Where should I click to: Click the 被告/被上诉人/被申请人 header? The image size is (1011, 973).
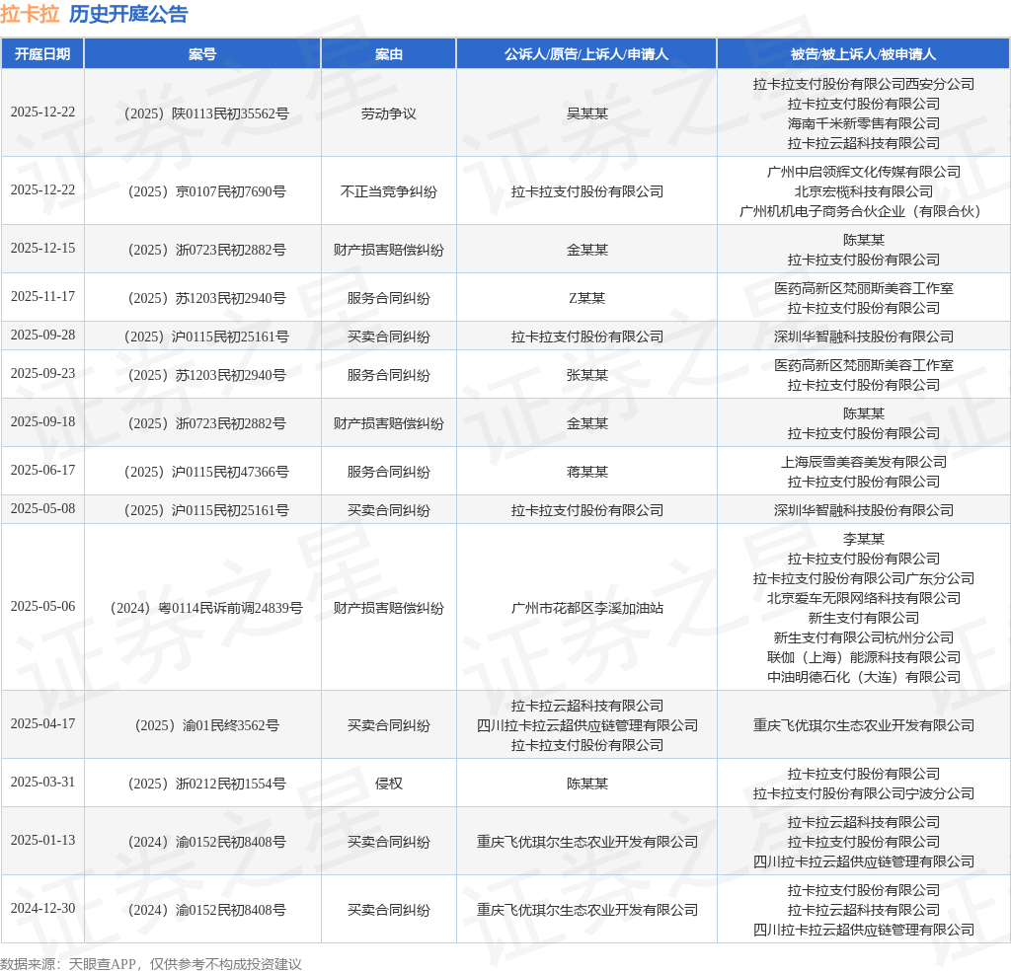(863, 54)
